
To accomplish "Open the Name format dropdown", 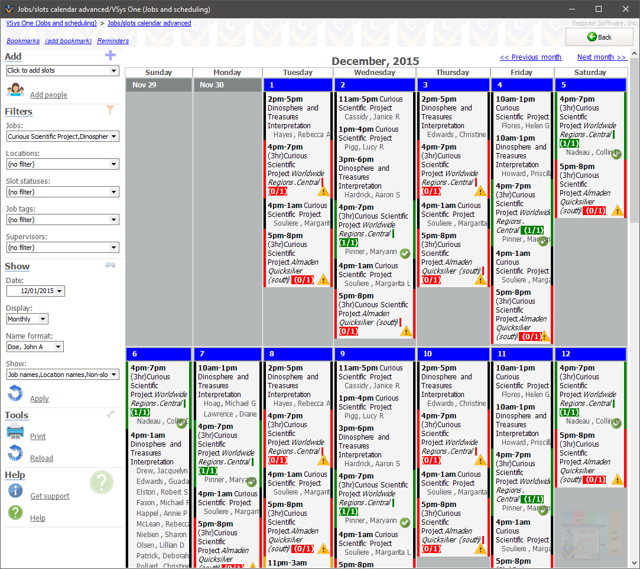I will [x=59, y=347].
